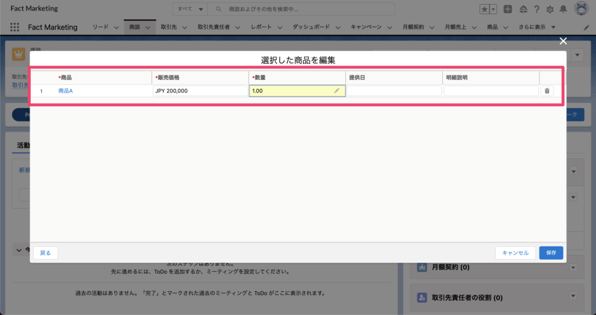Open the 月額売上 tab
Image resolution: width=596 pixels, height=315 pixels.
[455, 27]
